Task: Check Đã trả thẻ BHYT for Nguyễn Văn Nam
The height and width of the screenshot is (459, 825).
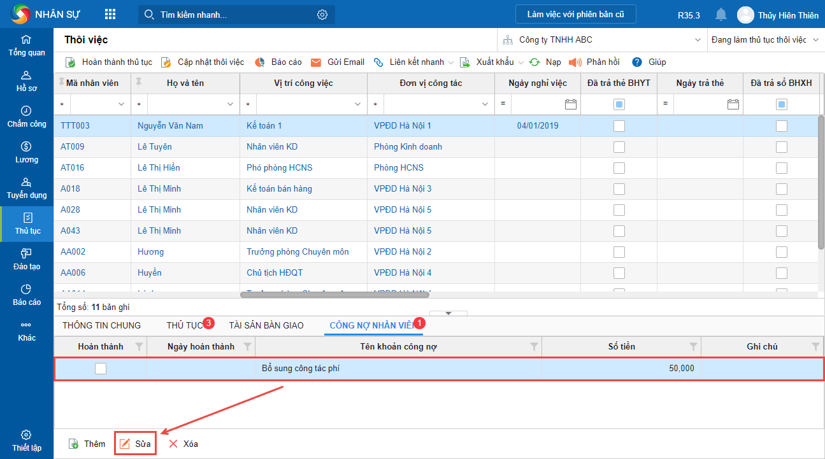Action: click(619, 126)
